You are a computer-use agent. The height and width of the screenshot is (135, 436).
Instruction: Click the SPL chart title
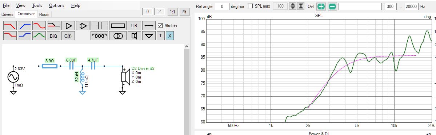pos(319,16)
